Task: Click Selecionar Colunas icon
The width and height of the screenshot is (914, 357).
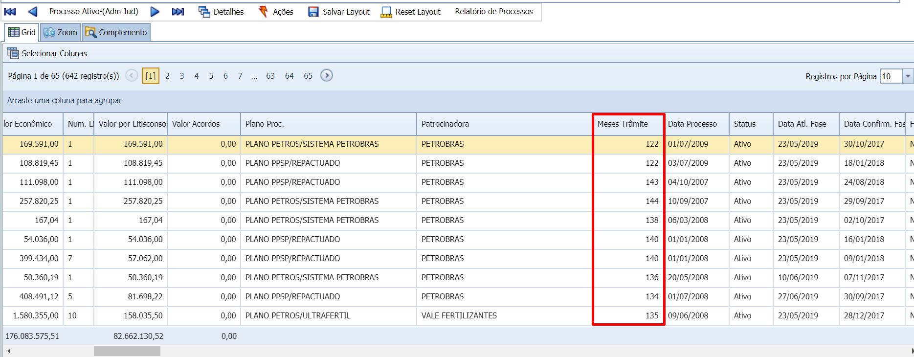Action: [13, 53]
